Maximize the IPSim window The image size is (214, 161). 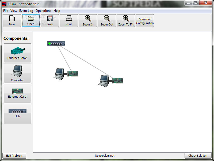196,3
